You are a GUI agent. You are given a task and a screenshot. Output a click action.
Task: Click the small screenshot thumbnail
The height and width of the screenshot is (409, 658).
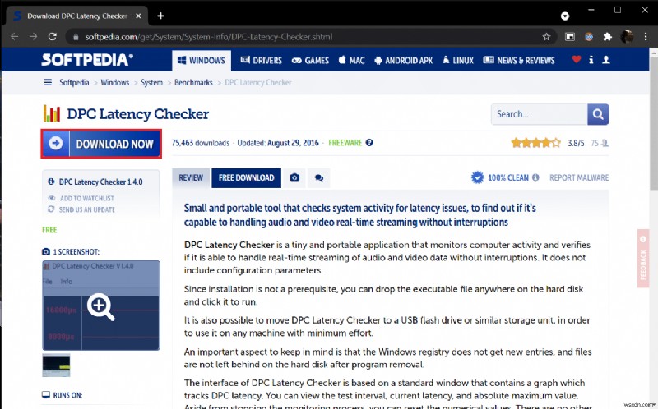(56, 365)
